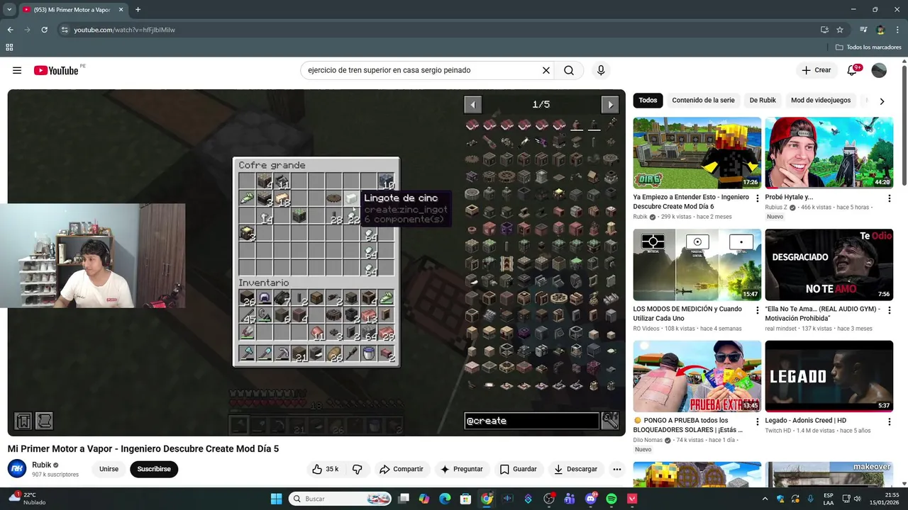Click the Chrome address bar URL
908x510 pixels.
pos(124,30)
